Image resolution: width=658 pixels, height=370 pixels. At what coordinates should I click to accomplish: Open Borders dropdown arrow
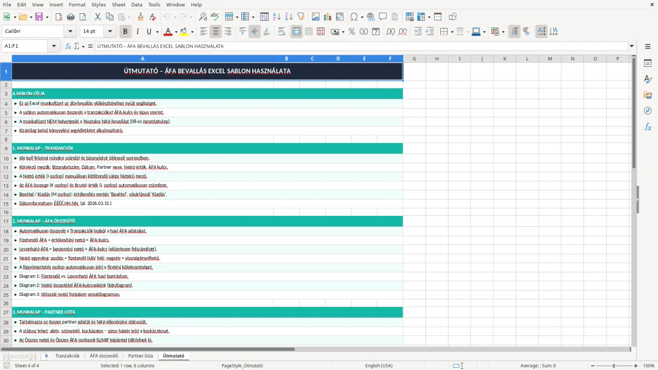[451, 32]
